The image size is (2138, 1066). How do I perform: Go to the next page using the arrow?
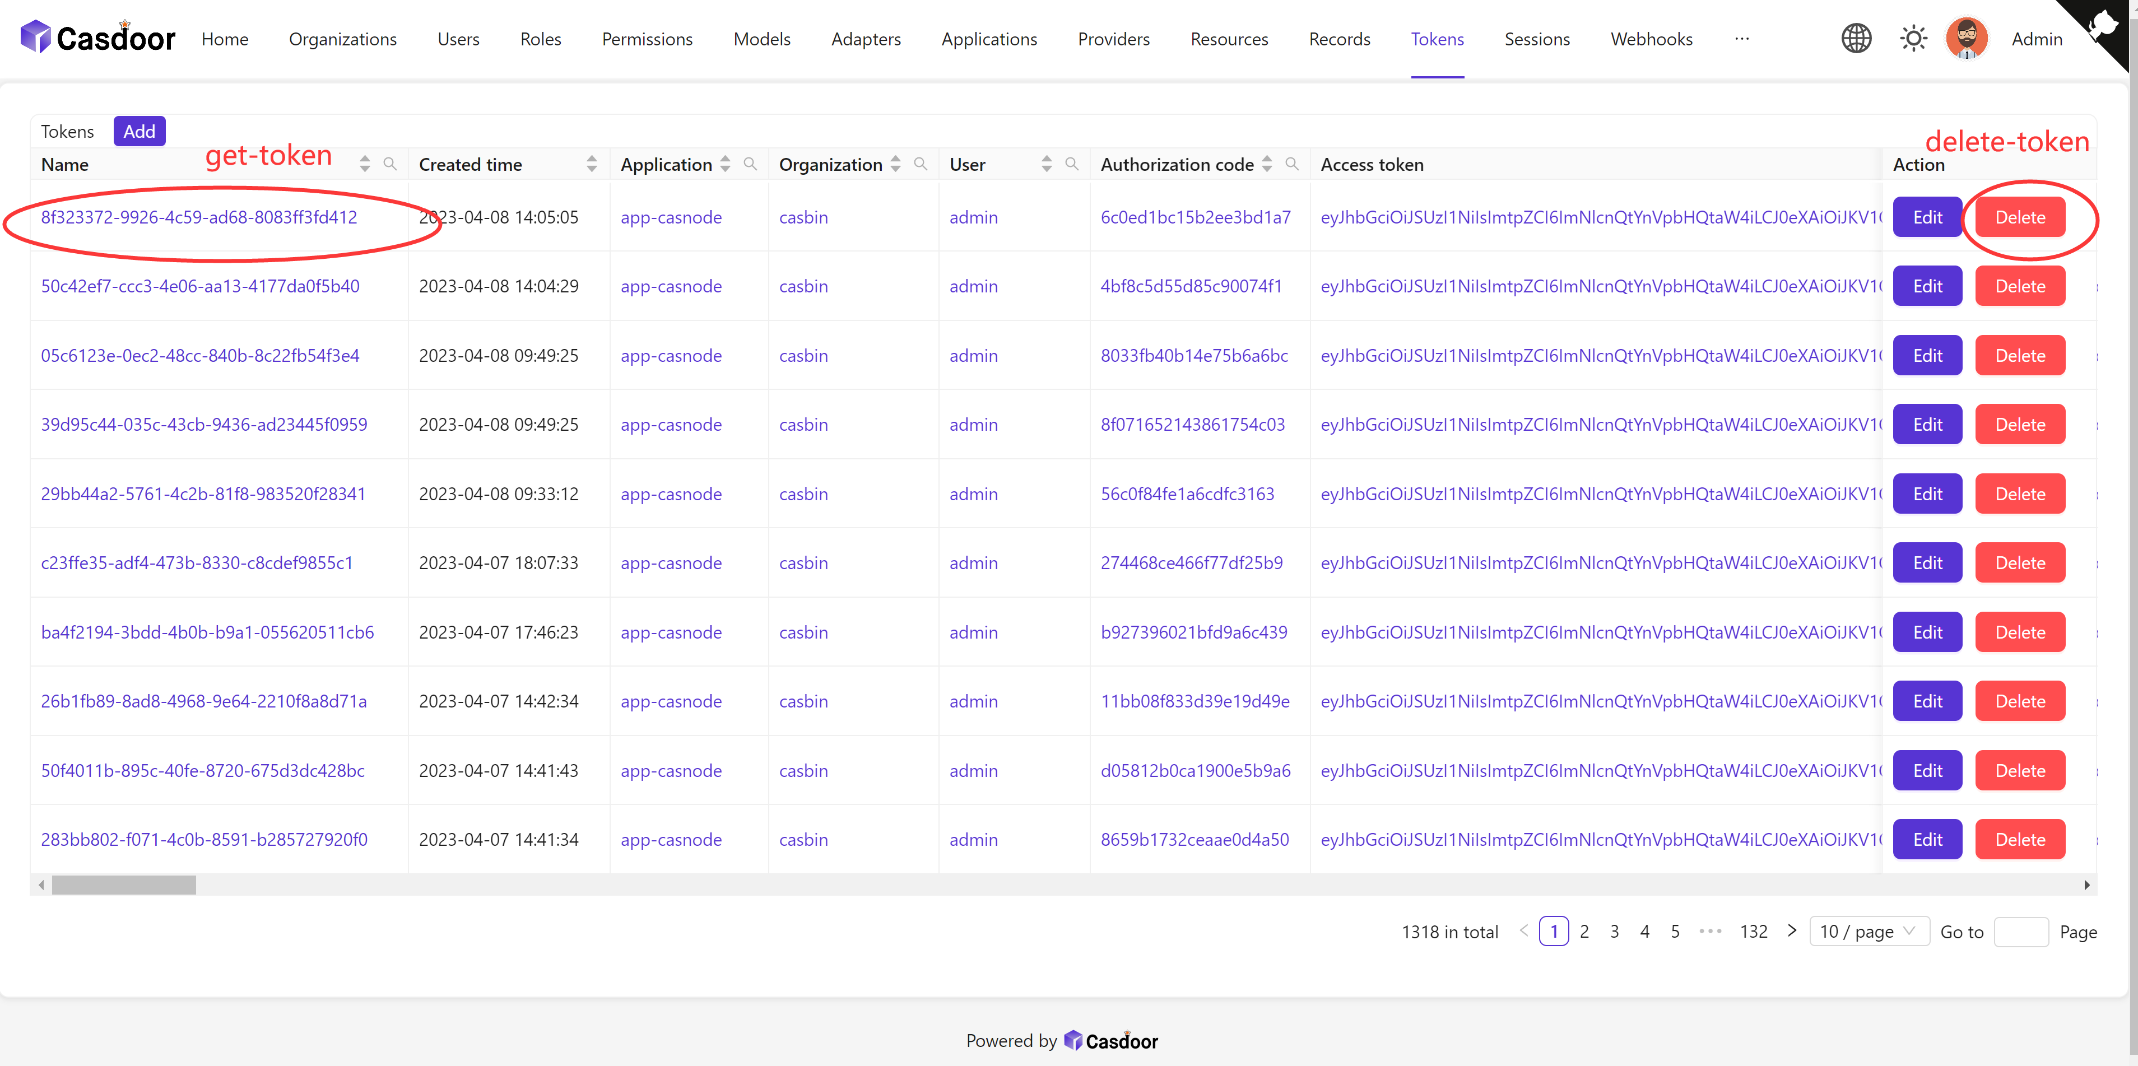[x=1792, y=931]
